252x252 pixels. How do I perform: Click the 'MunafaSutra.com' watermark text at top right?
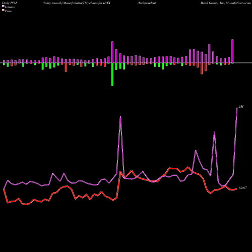238,3
